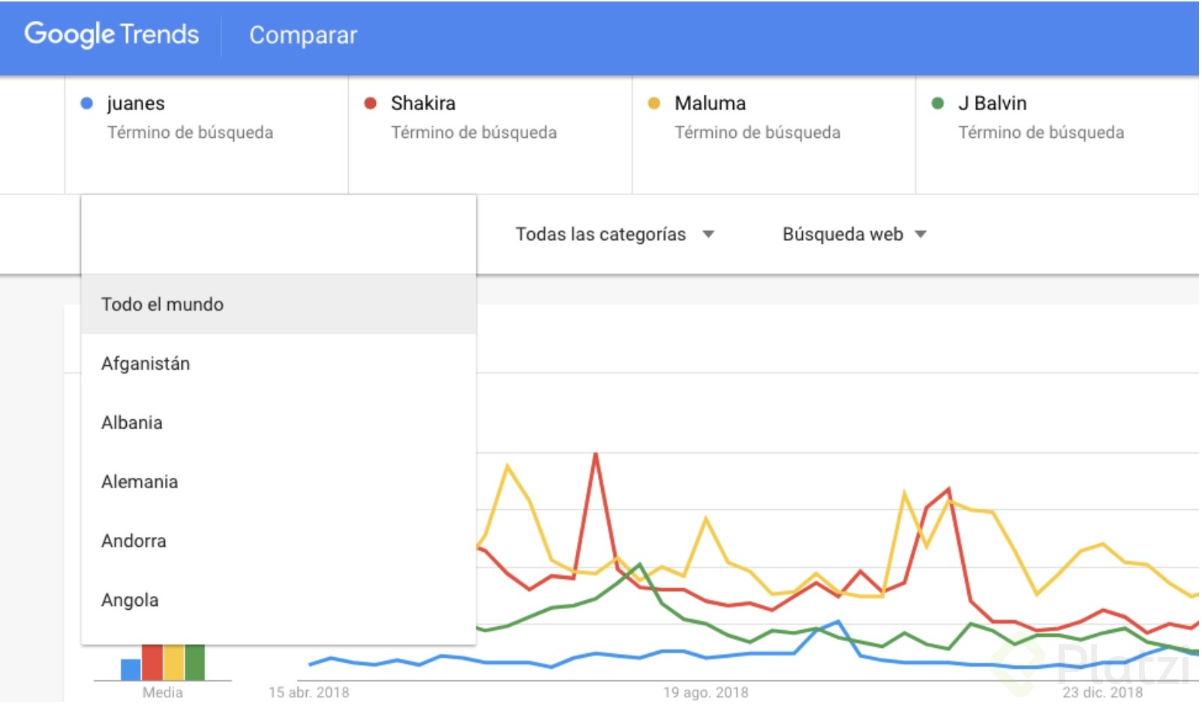Open the Búsqueda web filter
The height and width of the screenshot is (705, 1202).
coord(855,235)
